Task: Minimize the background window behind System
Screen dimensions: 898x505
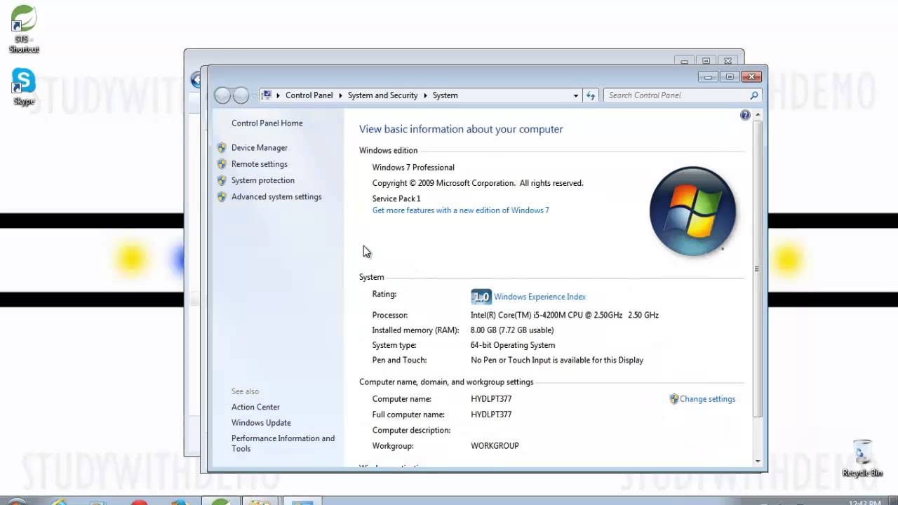Action: pyautogui.click(x=685, y=61)
